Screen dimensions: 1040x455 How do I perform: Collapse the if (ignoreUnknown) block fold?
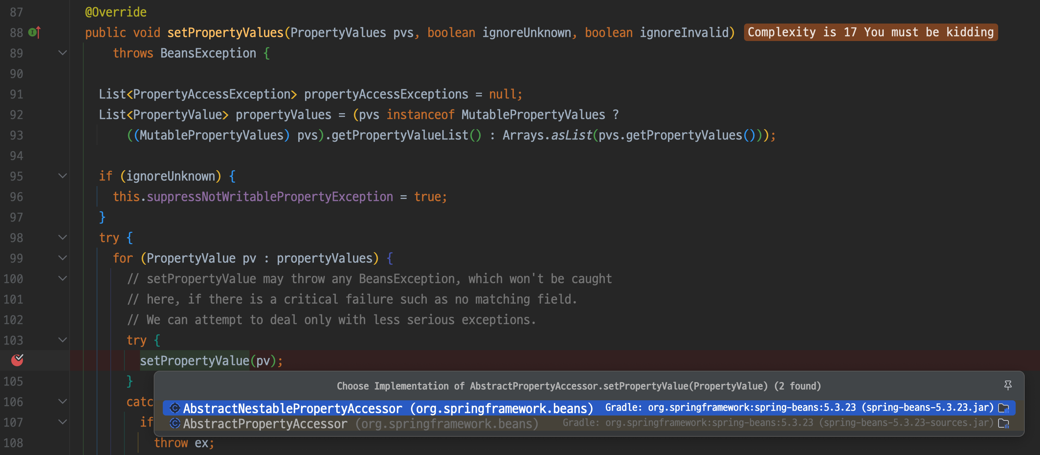coord(63,176)
